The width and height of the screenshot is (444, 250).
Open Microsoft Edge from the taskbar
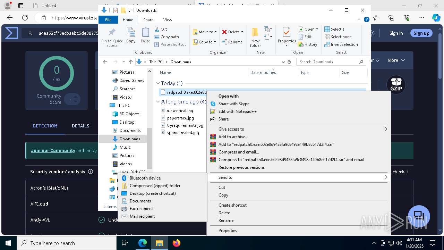[143, 243]
